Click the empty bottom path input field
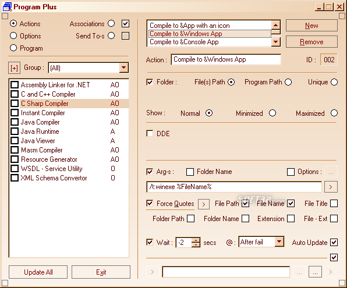The height and width of the screenshot is (288, 347). pos(226,272)
